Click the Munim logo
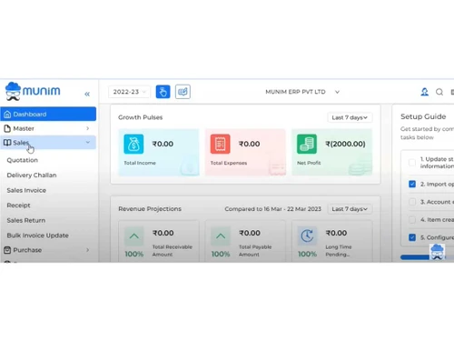This screenshot has height=341, width=454. pyautogui.click(x=33, y=91)
